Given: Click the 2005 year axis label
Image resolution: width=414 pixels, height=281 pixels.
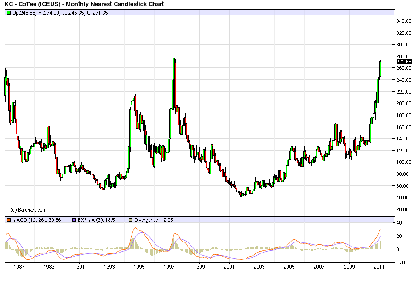Looking at the screenshot, I should tap(289, 267).
